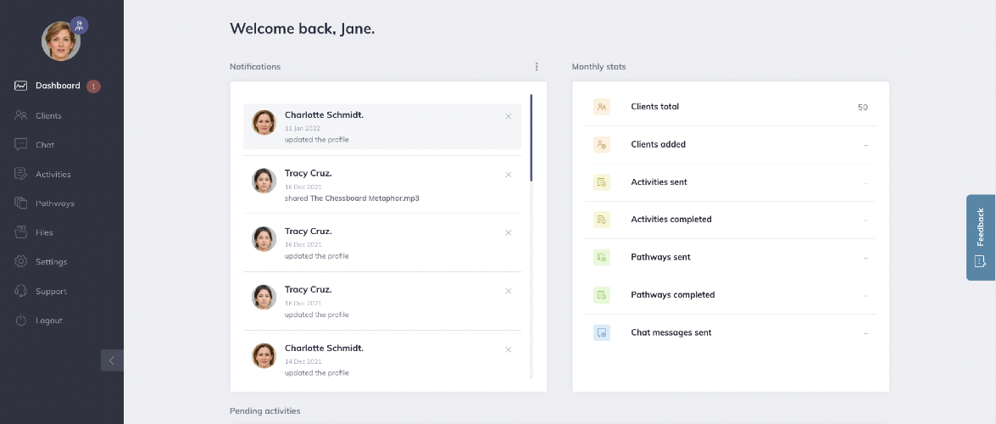996x424 pixels.
Task: Click Charlotte Schmidt's avatar in 14 Dec notification
Action: point(264,356)
